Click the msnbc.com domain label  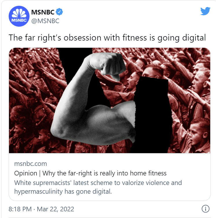click(x=31, y=164)
